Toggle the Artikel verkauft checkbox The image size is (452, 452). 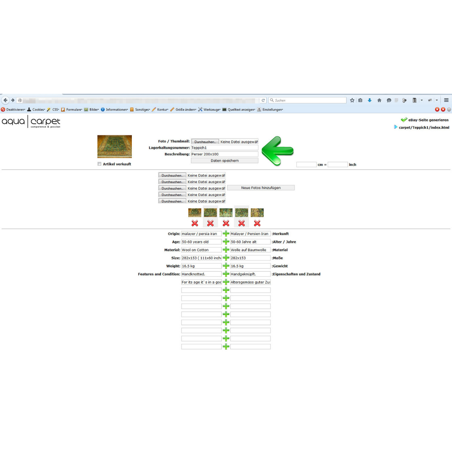[99, 164]
